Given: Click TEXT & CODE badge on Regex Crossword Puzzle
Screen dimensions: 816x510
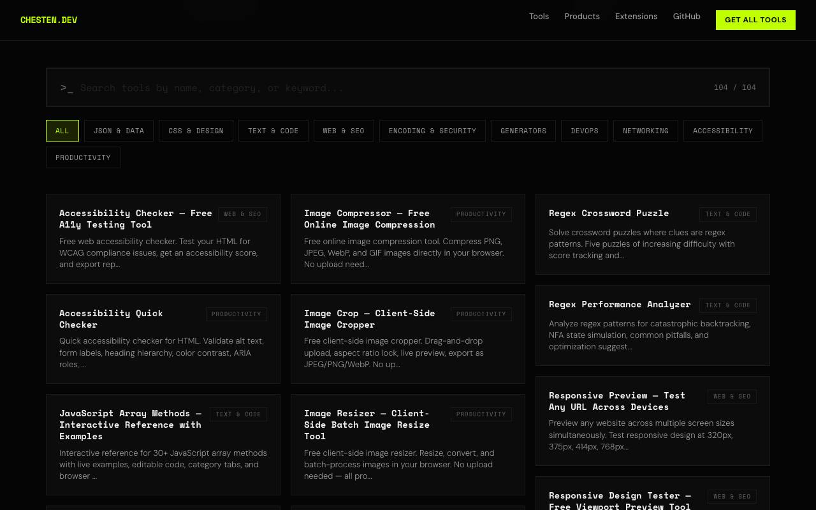Looking at the screenshot, I should (x=728, y=214).
